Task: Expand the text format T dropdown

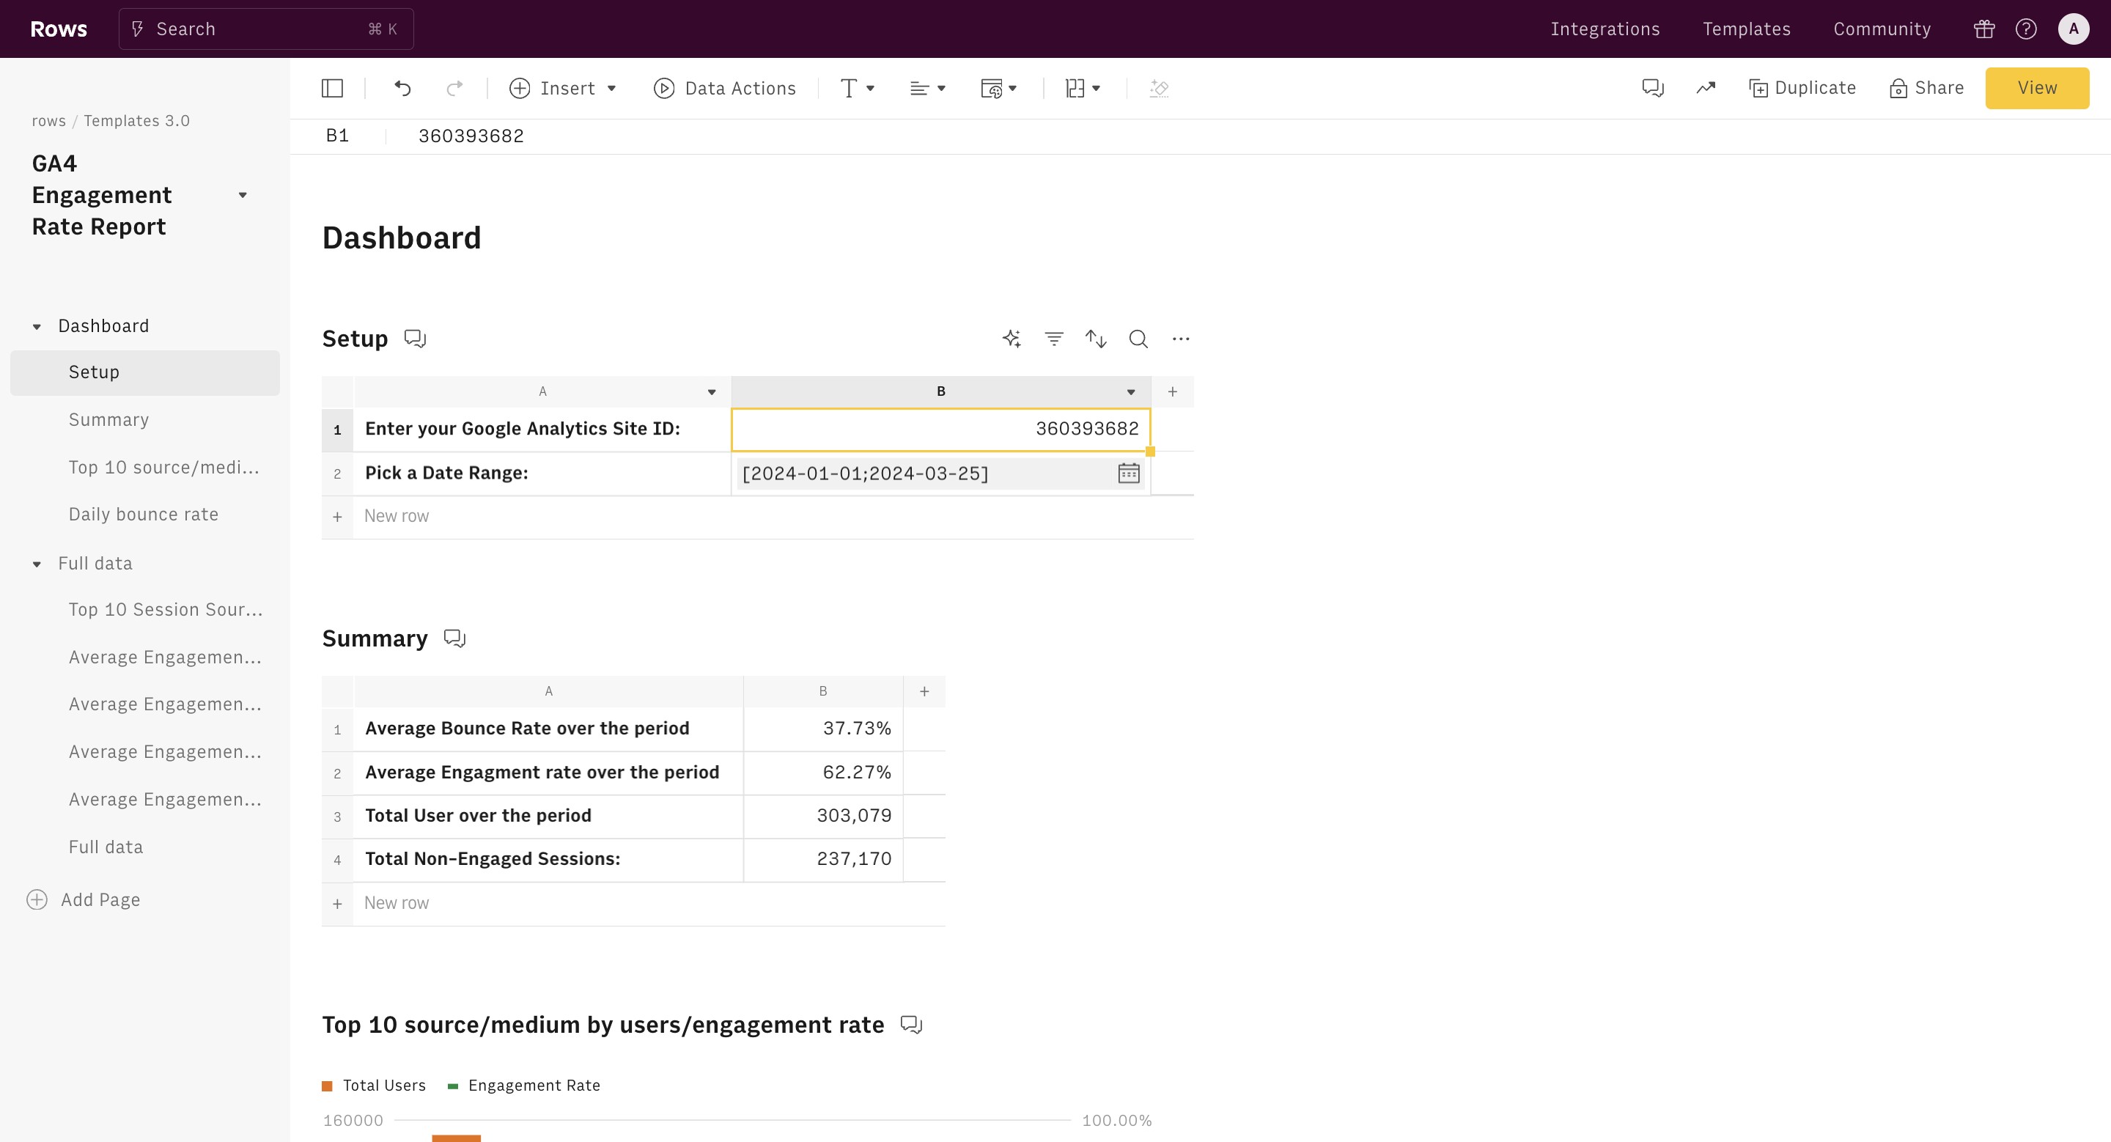Action: click(857, 89)
